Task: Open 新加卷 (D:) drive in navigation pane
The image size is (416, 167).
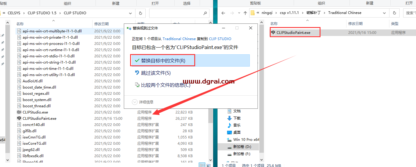Action: [242, 147]
